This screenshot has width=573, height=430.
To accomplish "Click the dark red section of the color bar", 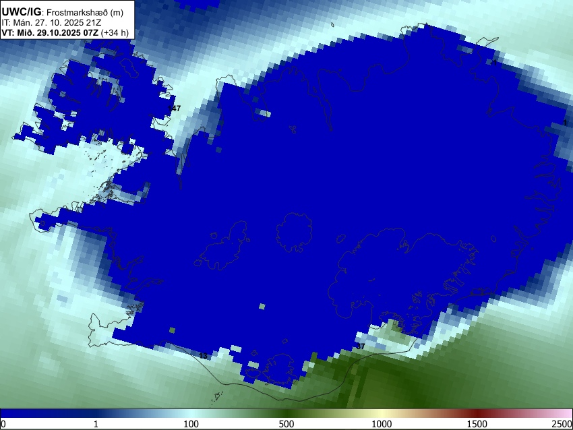I will tap(477, 413).
